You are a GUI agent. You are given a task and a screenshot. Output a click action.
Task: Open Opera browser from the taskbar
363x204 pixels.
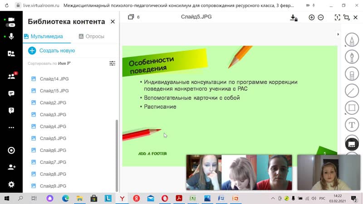[x=165, y=198]
